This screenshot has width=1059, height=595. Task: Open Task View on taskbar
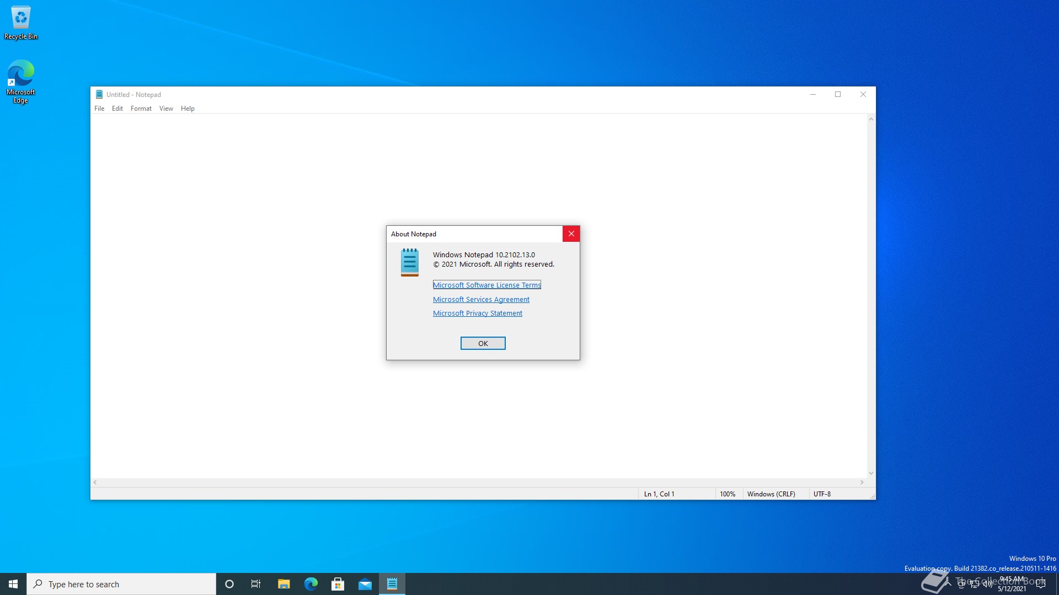pyautogui.click(x=256, y=584)
